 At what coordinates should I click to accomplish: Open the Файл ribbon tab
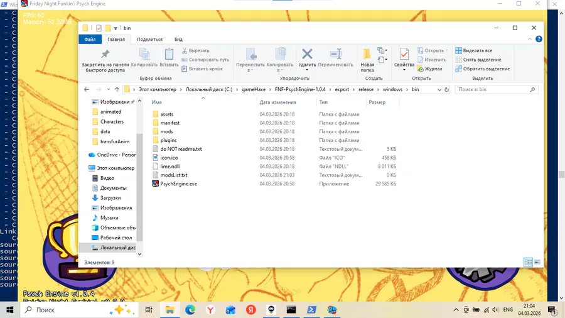tap(90, 40)
